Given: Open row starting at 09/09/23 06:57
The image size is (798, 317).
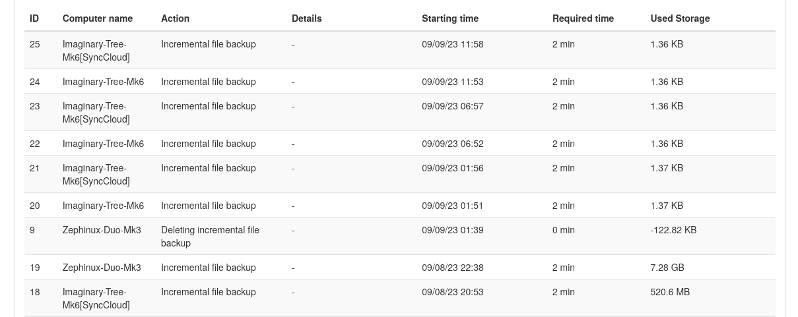Looking at the screenshot, I should coord(400,113).
